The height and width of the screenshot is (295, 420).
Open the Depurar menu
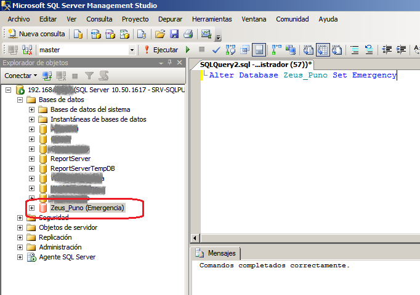point(170,19)
